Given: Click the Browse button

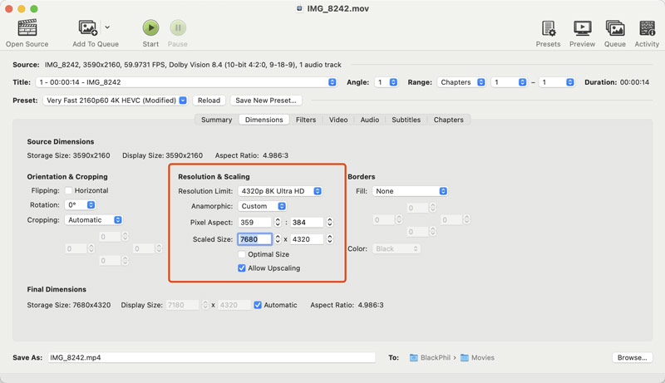Looking at the screenshot, I should [x=631, y=358].
